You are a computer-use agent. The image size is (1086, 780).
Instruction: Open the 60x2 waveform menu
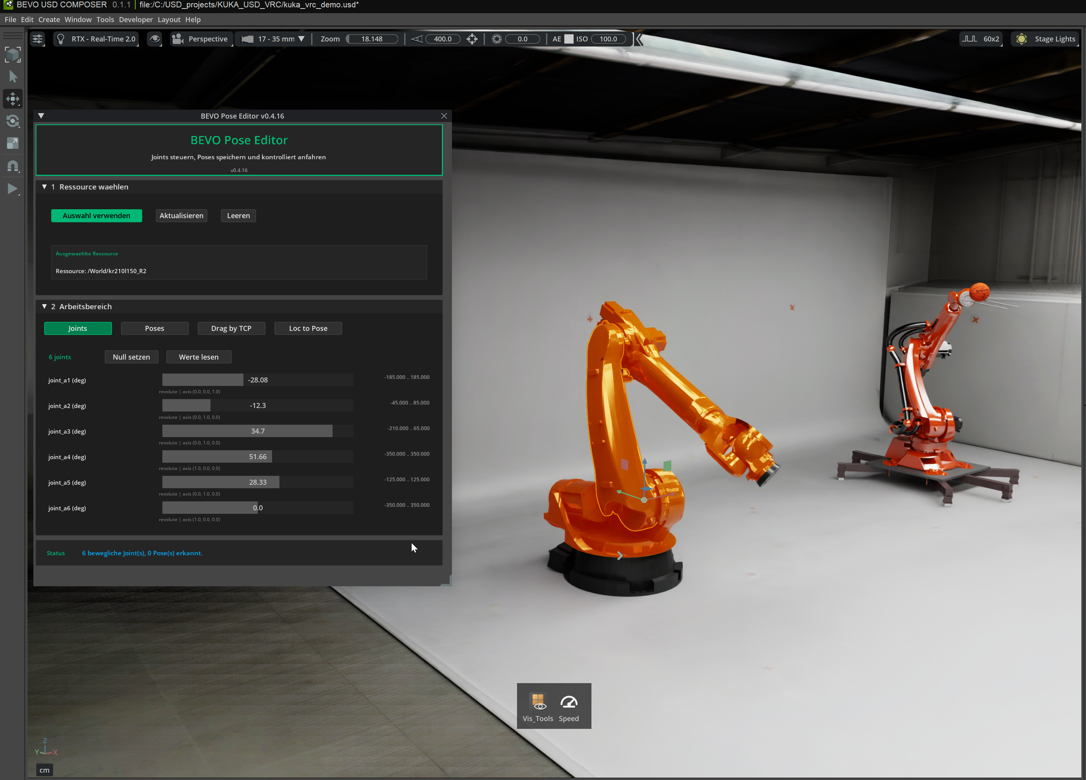(x=981, y=39)
